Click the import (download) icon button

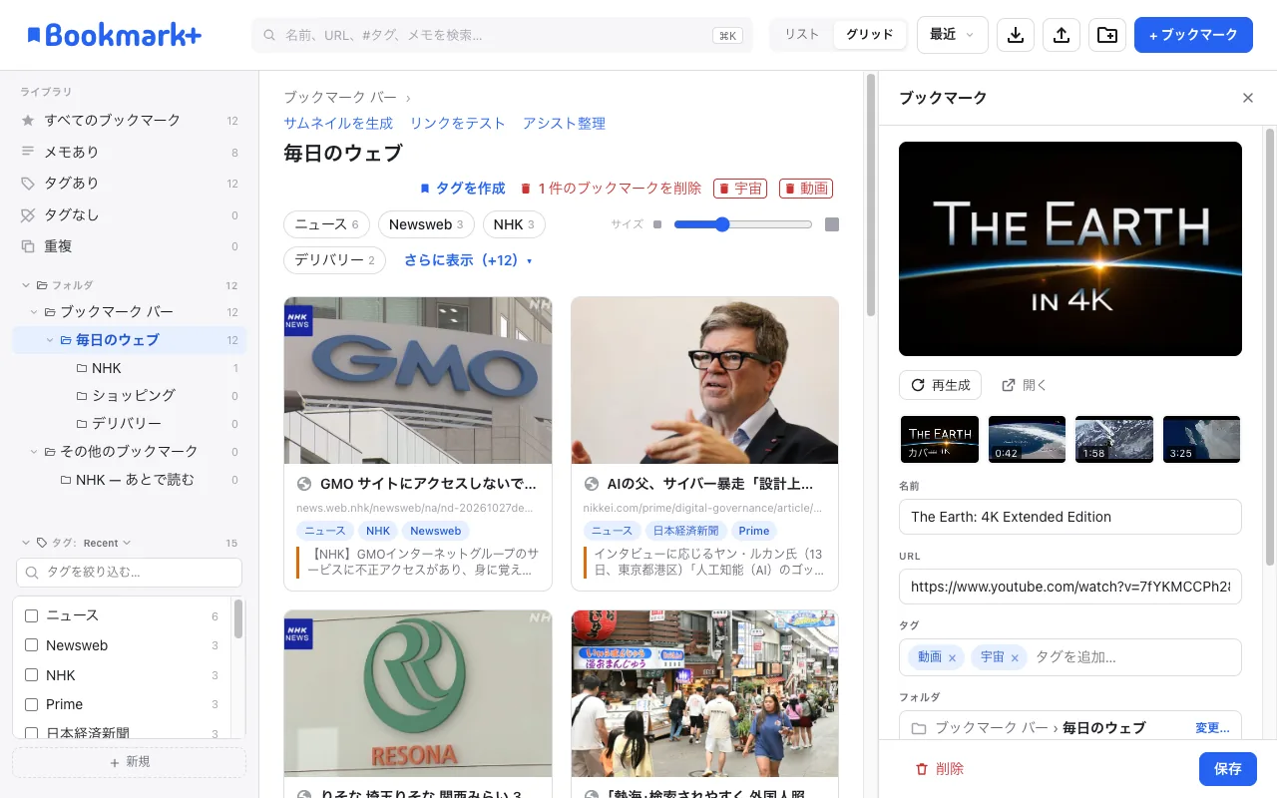[1016, 35]
